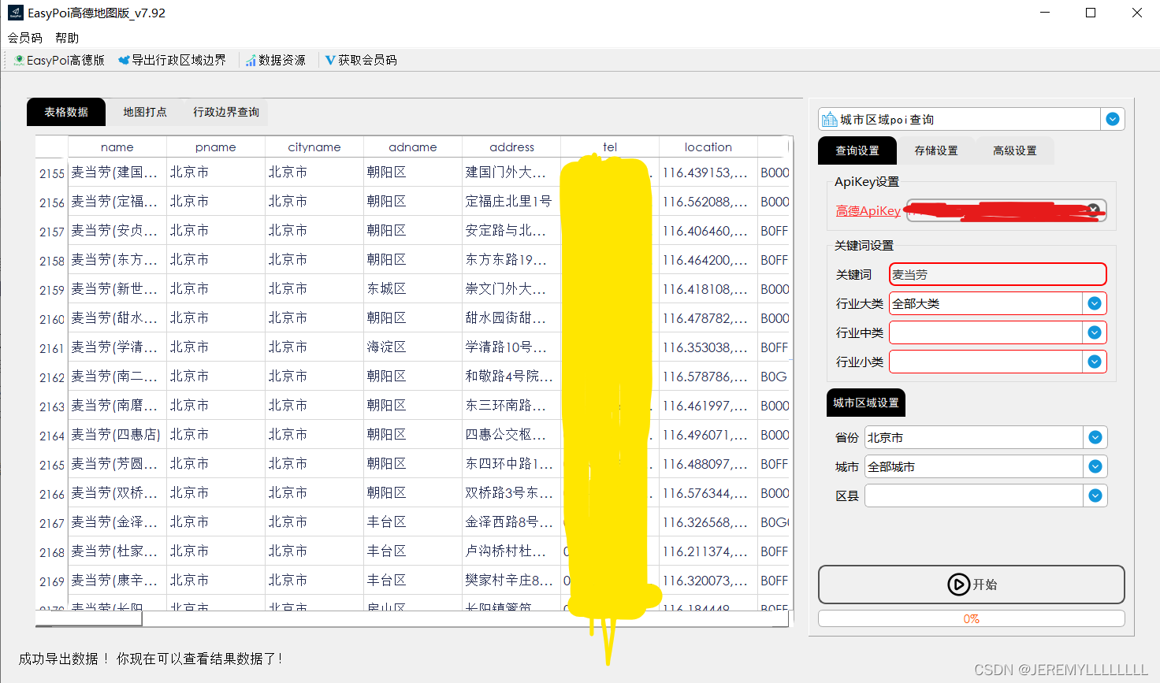Open the 存储设置 tab
1160x683 pixels.
pos(936,150)
